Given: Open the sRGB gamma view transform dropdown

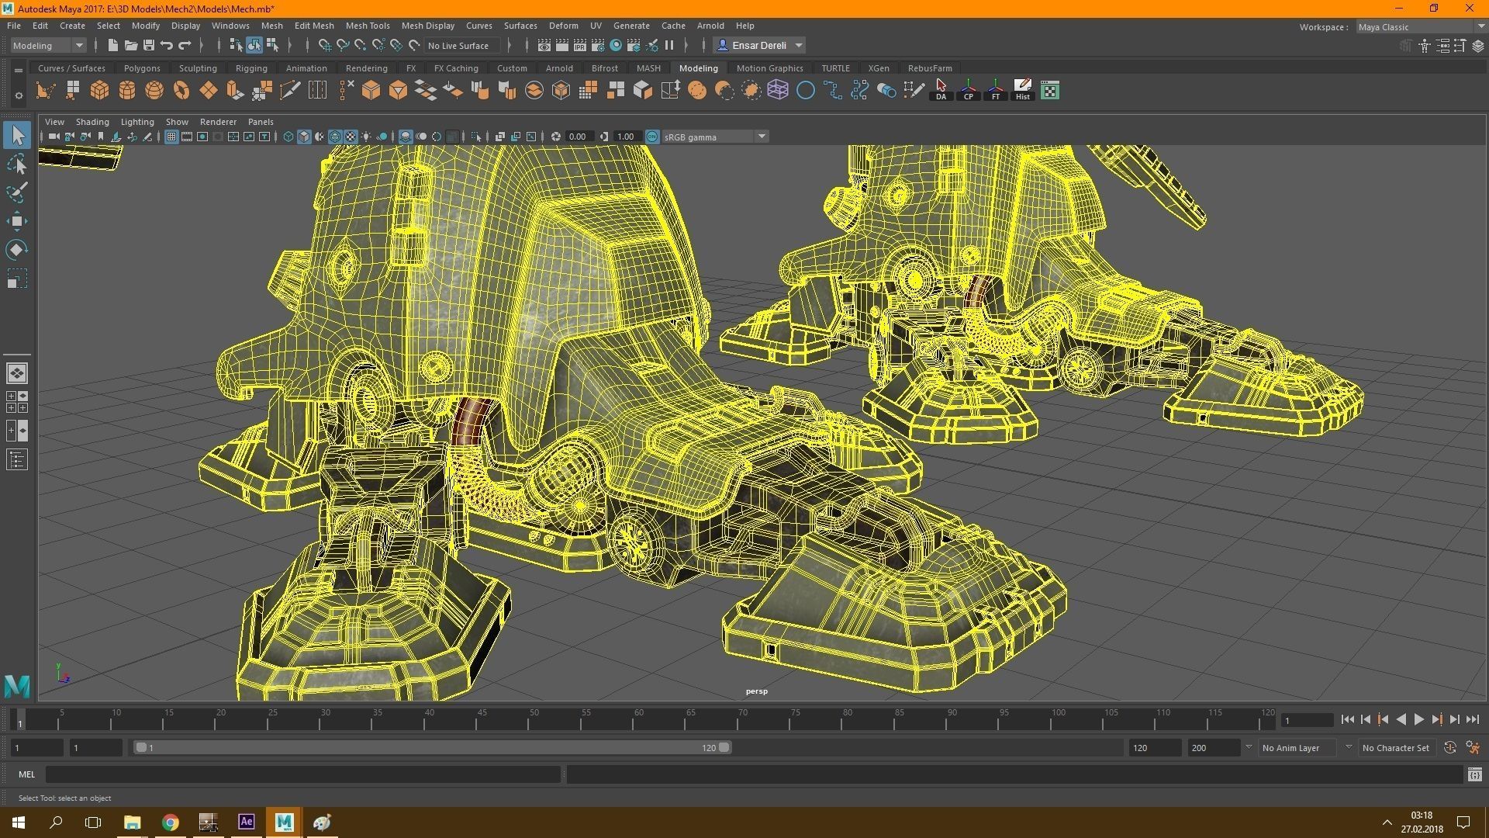Looking at the screenshot, I should click(715, 137).
